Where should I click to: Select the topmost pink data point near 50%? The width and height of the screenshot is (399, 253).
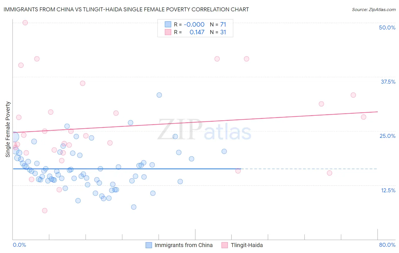pyautogui.click(x=25, y=23)
